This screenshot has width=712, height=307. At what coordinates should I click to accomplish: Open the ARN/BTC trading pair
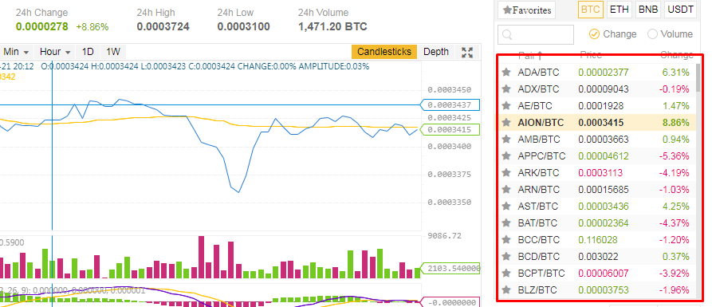596,189
